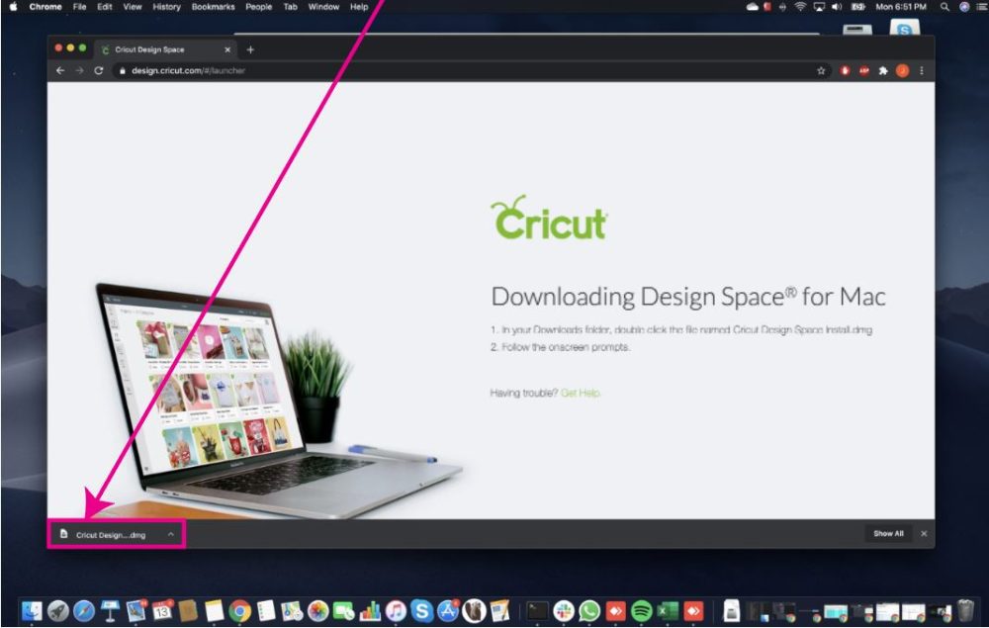Go forward to next page
The image size is (989, 628).
pyautogui.click(x=79, y=70)
